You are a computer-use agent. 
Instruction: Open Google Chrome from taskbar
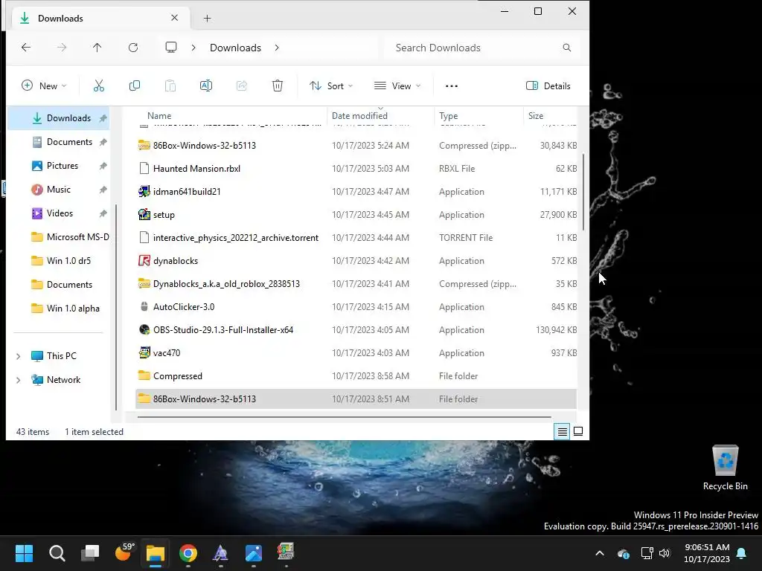pyautogui.click(x=188, y=553)
